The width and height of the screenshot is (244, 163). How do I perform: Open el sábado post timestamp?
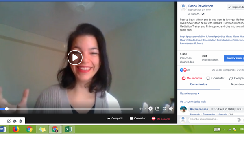click(194, 14)
